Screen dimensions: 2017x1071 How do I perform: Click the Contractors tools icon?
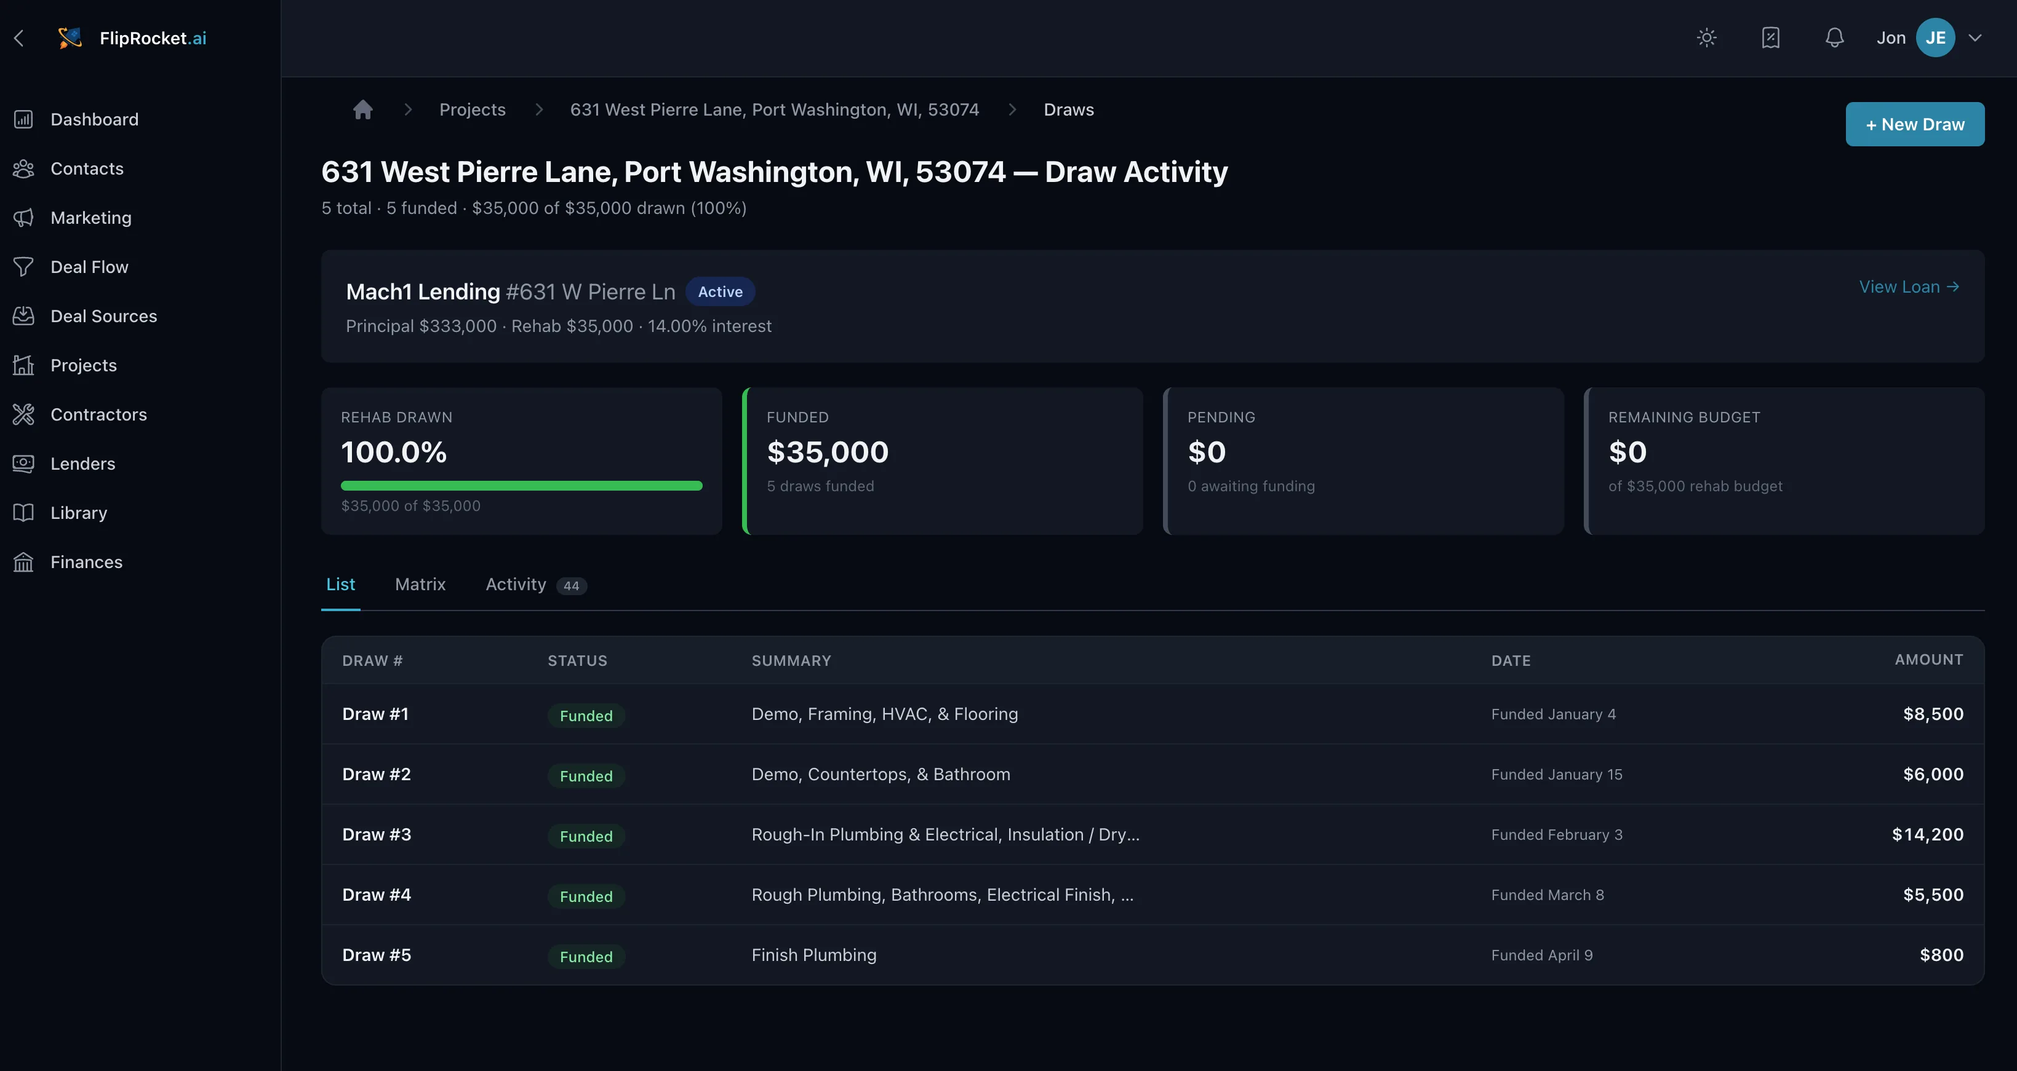[23, 414]
